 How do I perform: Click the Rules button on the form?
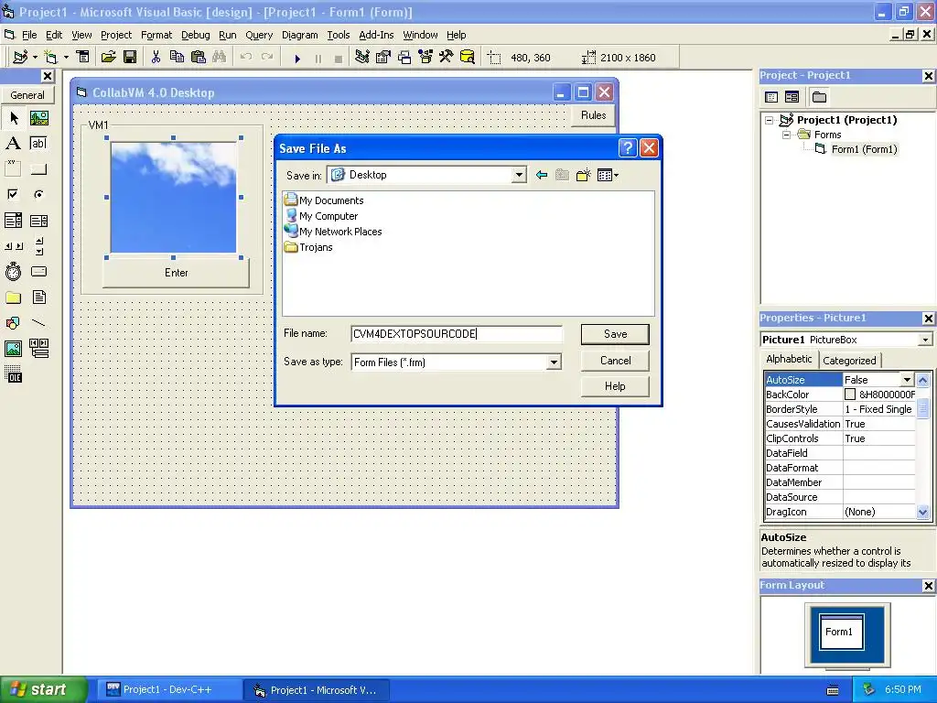tap(593, 115)
